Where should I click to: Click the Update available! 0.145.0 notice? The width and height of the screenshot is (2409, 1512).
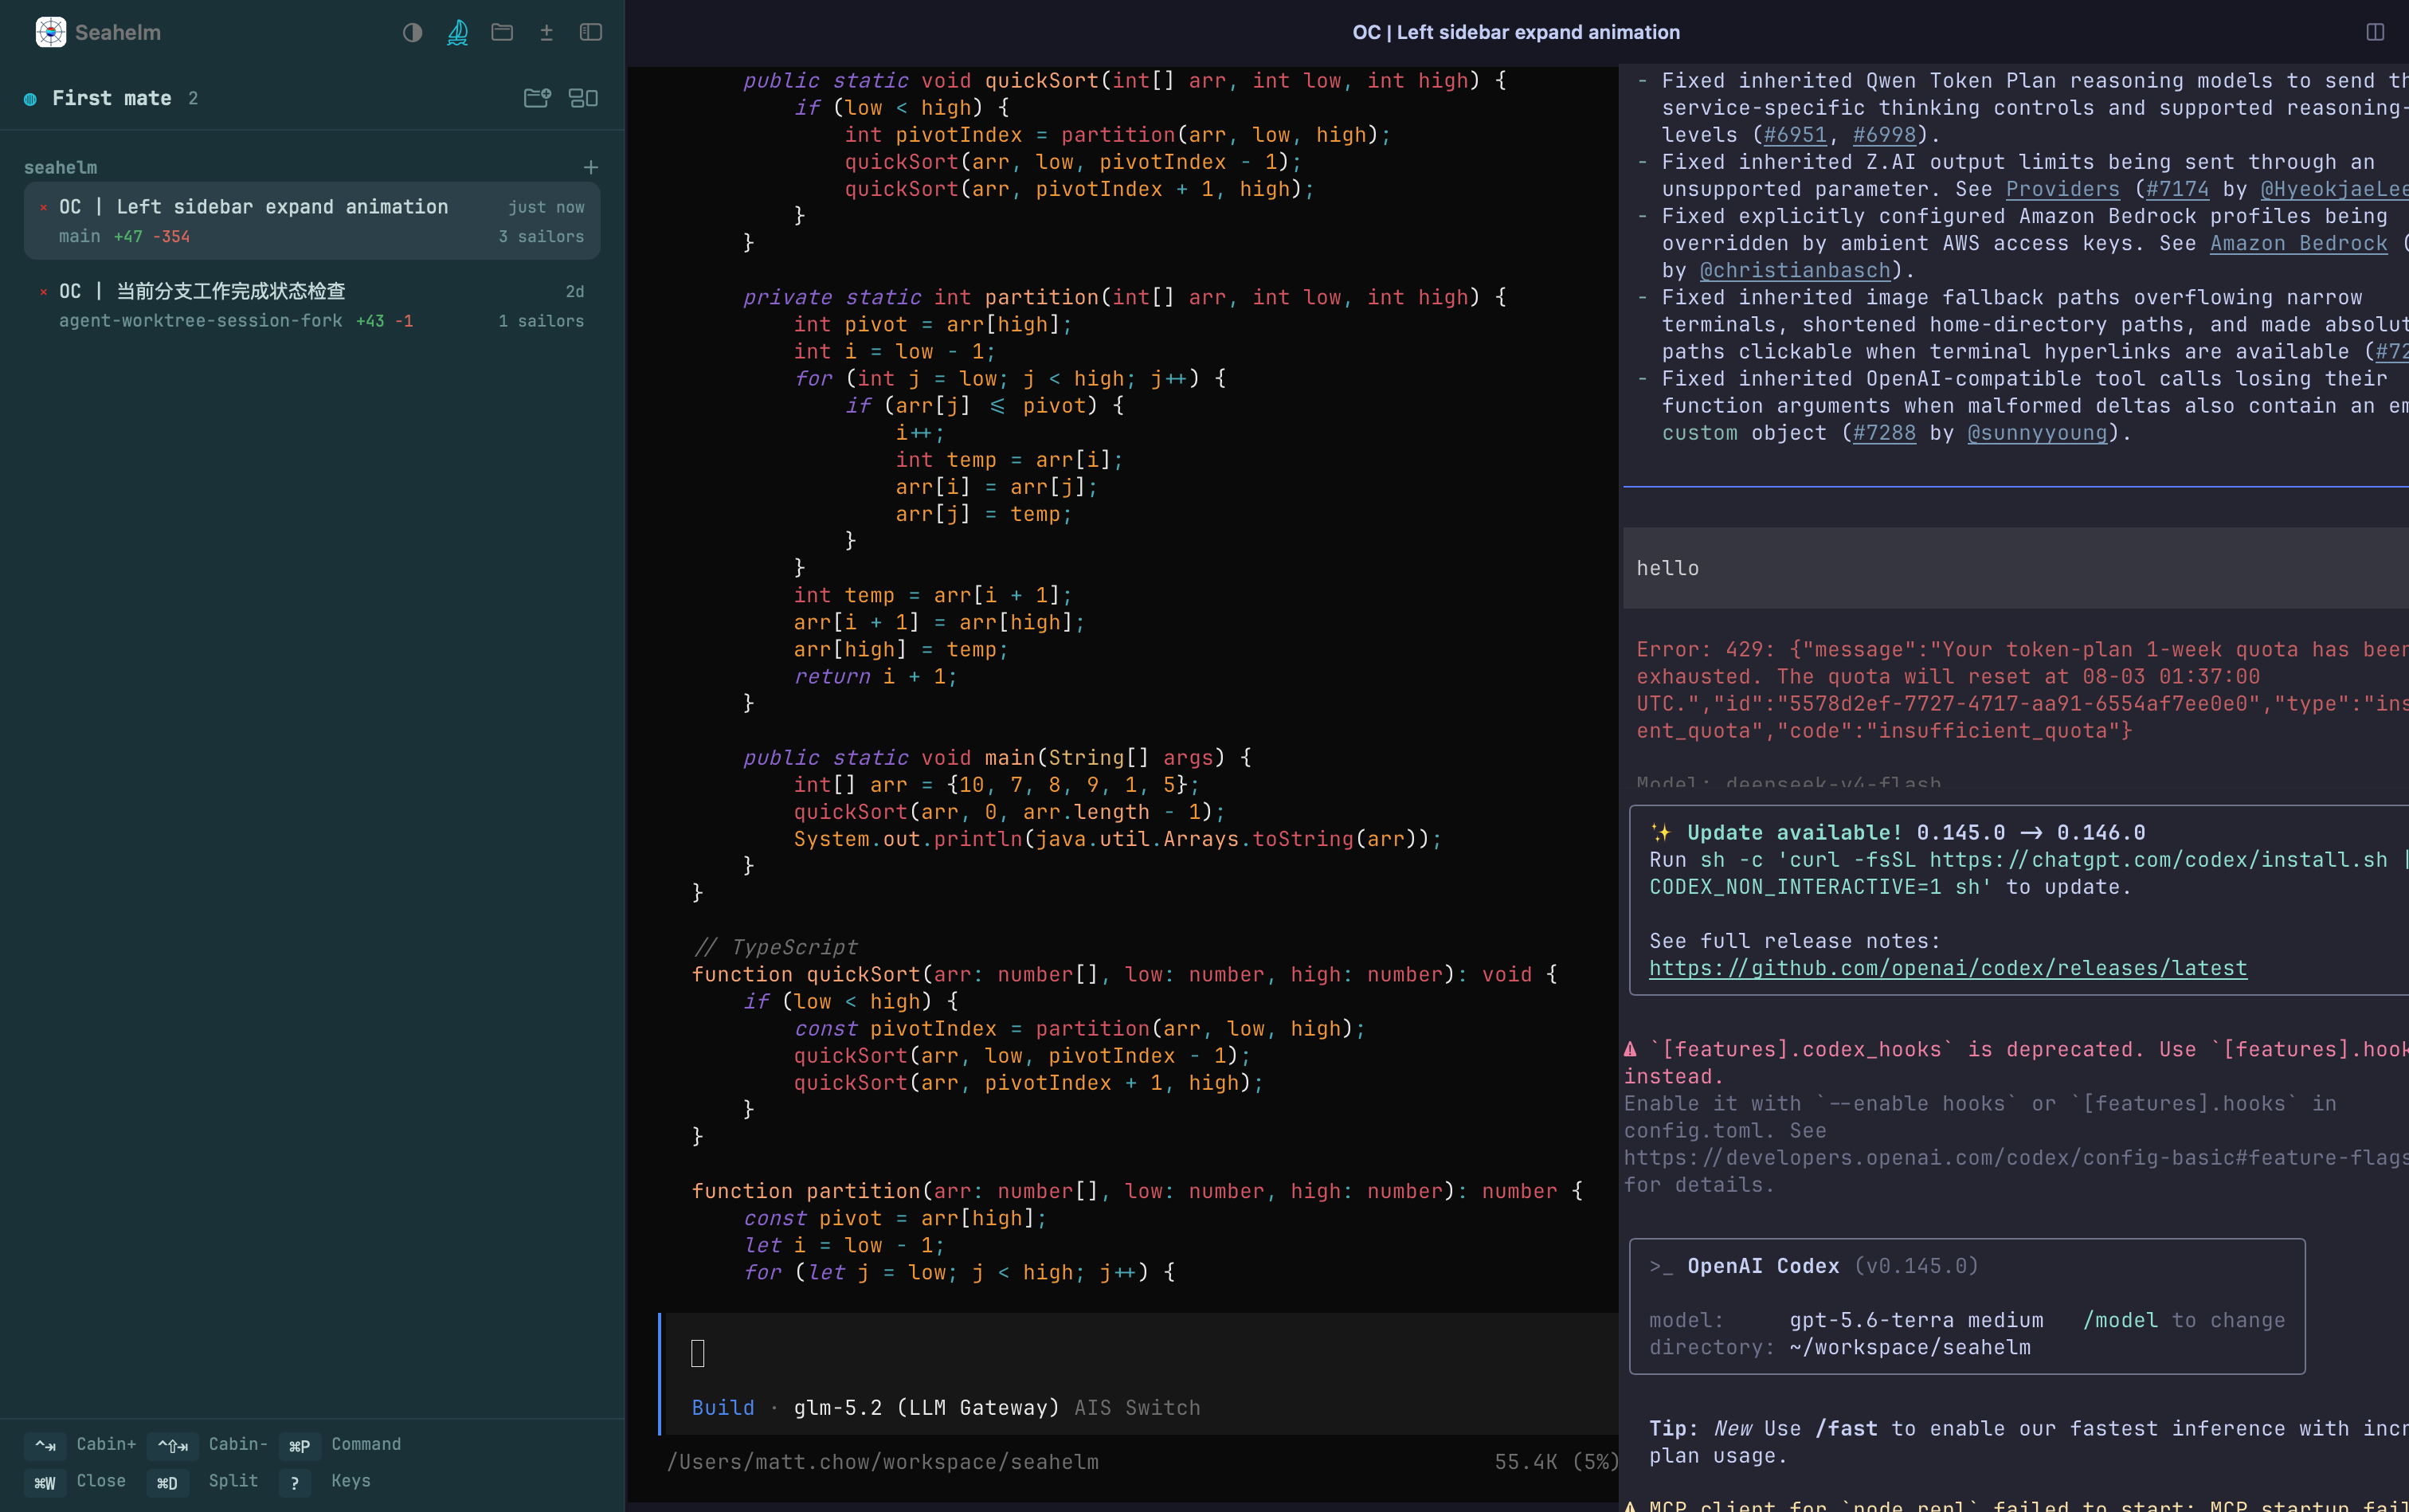coord(1916,832)
